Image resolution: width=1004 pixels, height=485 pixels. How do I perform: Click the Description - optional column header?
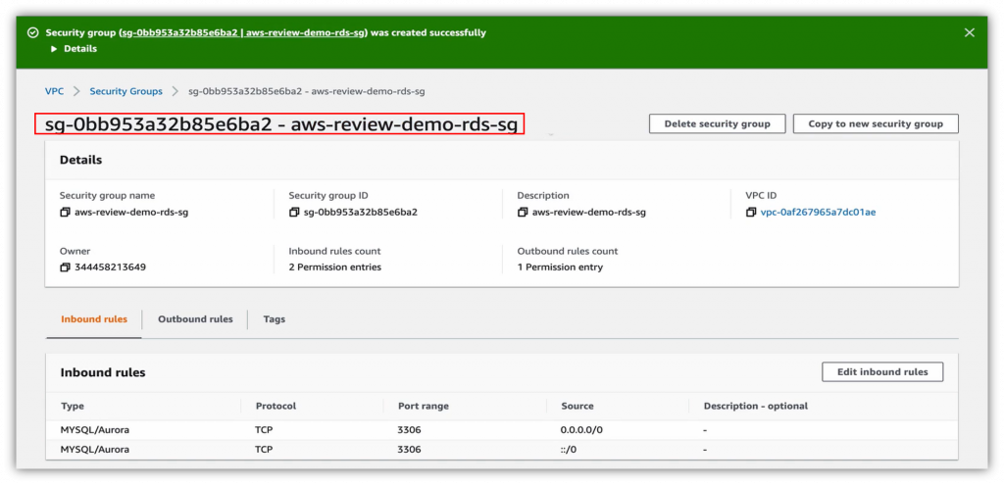756,407
